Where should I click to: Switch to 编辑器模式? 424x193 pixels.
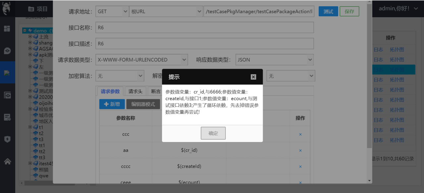point(143,104)
